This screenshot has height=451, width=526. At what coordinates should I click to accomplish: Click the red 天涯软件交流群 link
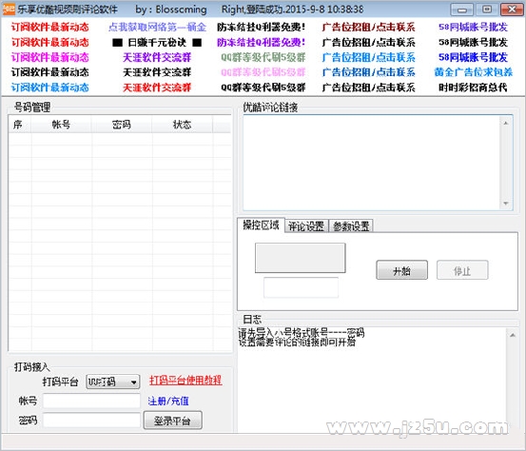tap(157, 88)
